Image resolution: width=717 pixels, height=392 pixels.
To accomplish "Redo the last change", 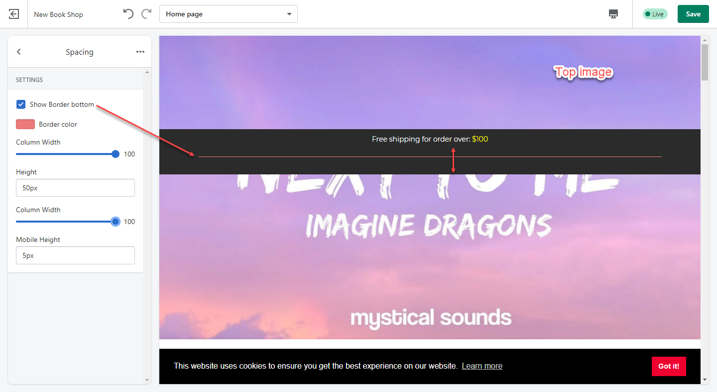I will click(x=146, y=14).
